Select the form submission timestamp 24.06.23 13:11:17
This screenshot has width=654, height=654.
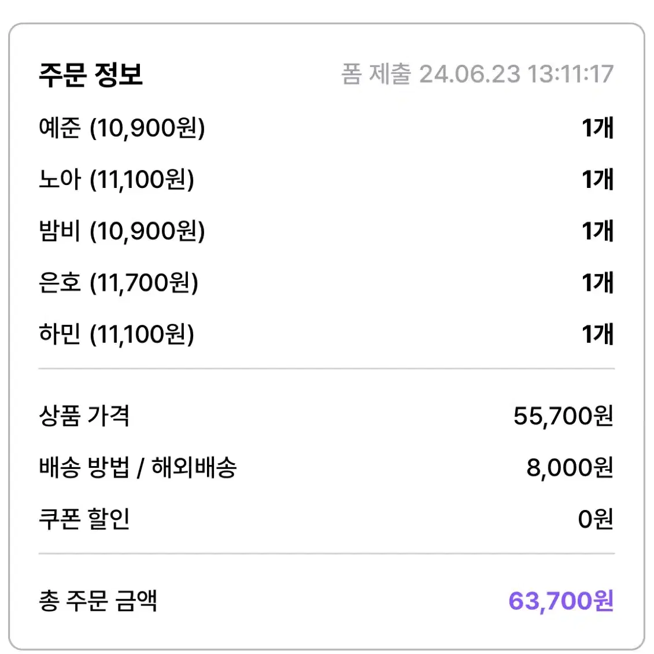(516, 74)
